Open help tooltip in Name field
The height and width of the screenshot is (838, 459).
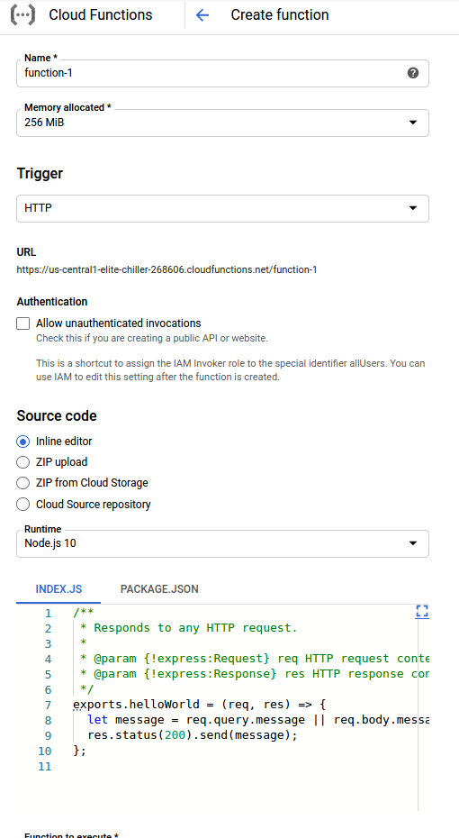coord(412,73)
